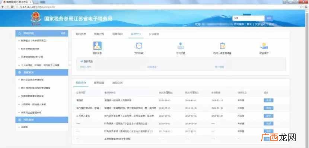Expand the 常用功能 section header
This screenshot has width=309, height=148.
(42, 33)
